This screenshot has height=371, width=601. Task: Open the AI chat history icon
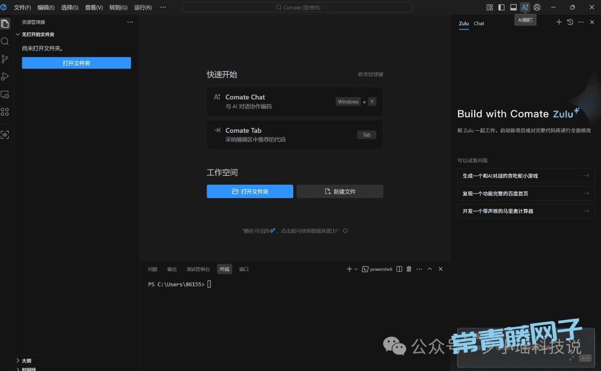coord(570,22)
